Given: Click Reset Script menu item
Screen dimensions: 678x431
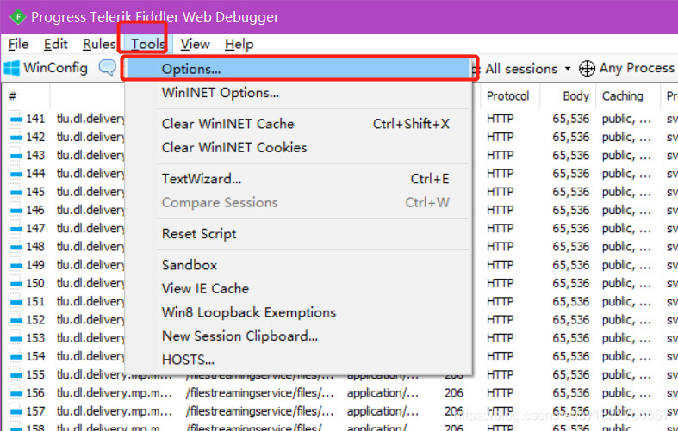Looking at the screenshot, I should pyautogui.click(x=298, y=234).
